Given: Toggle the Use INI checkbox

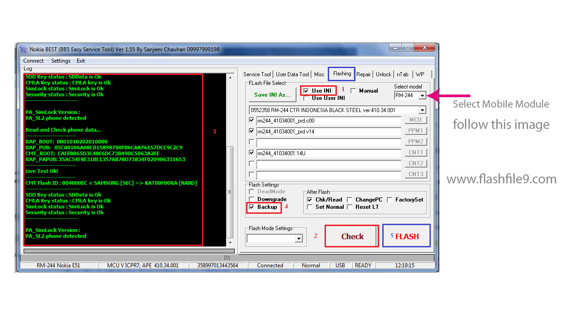Looking at the screenshot, I should point(306,91).
